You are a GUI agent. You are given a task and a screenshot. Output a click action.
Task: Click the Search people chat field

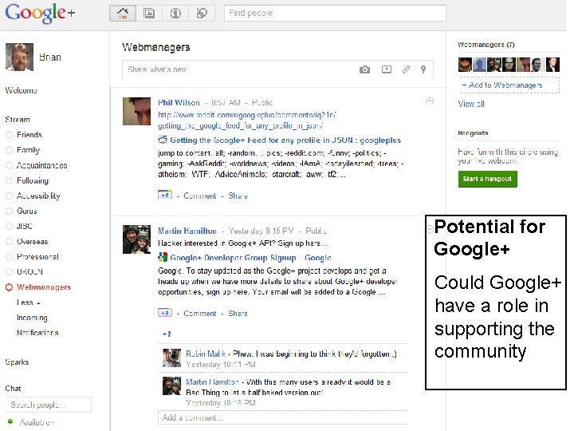tap(49, 405)
